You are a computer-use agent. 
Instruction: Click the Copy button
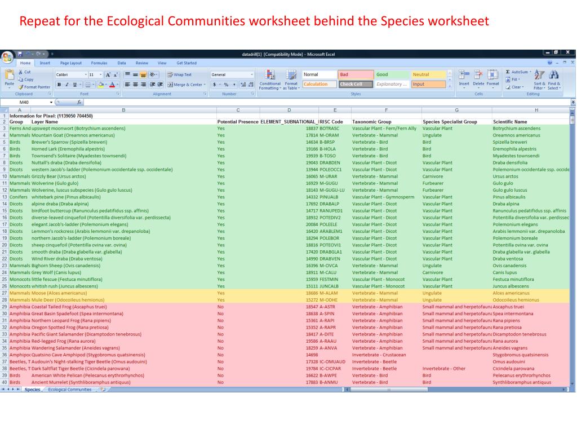click(x=26, y=79)
